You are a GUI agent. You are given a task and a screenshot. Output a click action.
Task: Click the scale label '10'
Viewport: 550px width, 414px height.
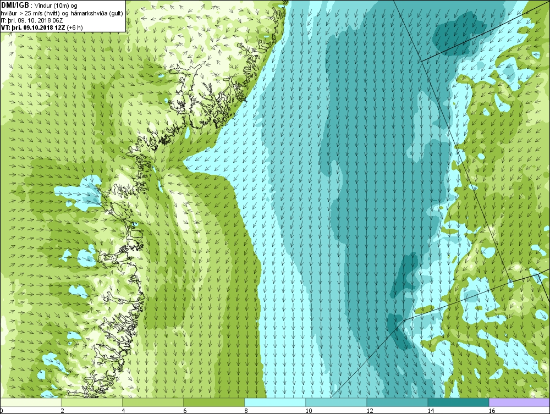point(309,411)
